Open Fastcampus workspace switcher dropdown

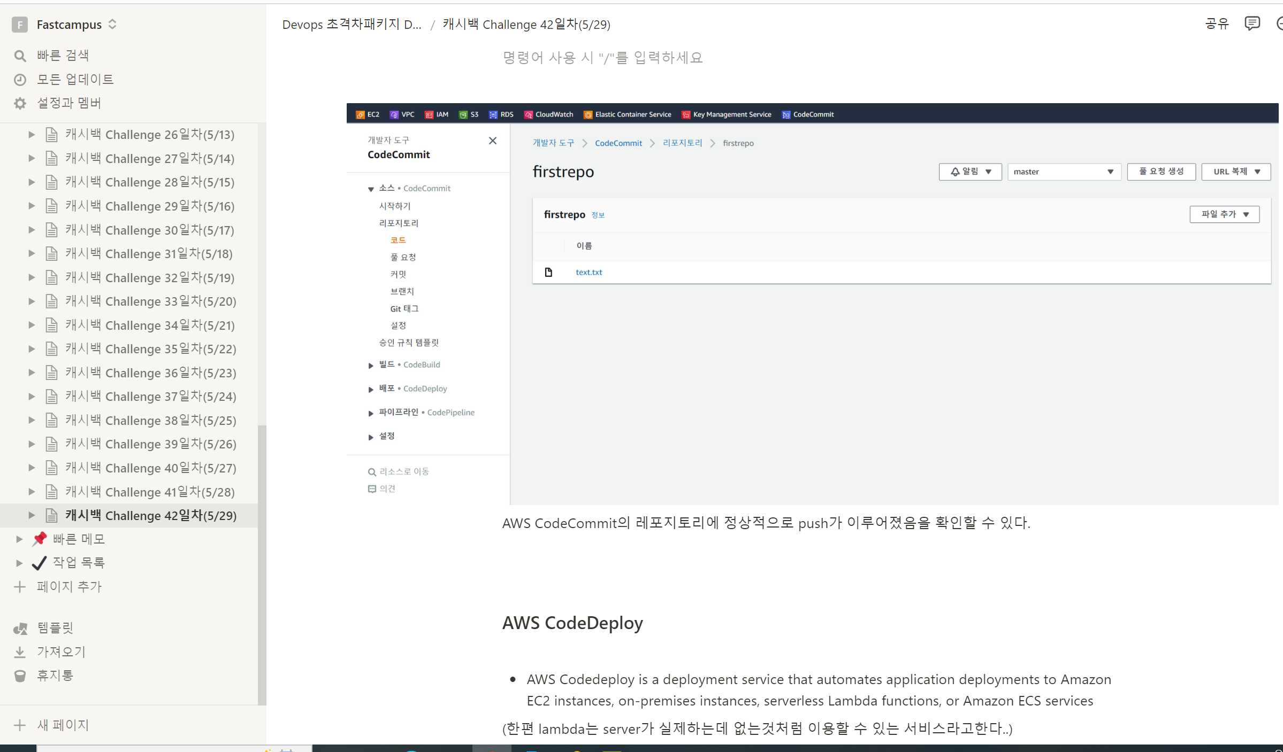coord(112,25)
